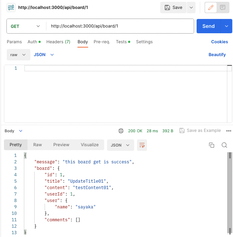Open the Cookies link
The width and height of the screenshot is (233, 237).
click(x=219, y=42)
